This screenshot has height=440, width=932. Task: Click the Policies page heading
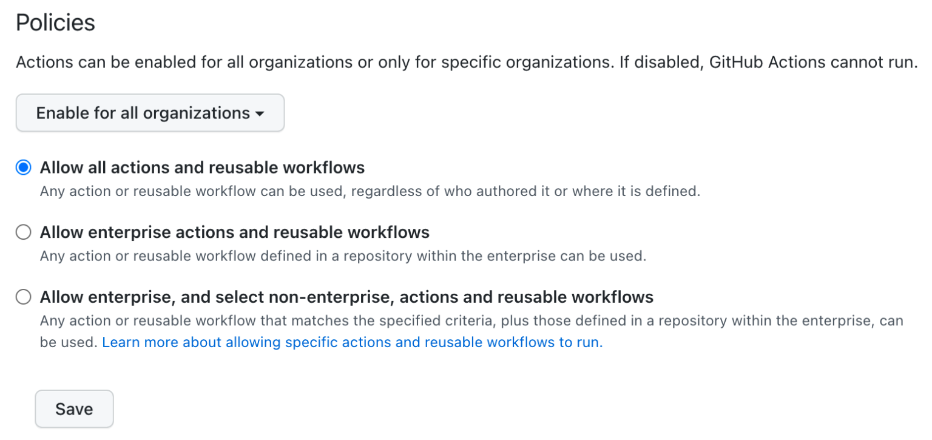(55, 22)
